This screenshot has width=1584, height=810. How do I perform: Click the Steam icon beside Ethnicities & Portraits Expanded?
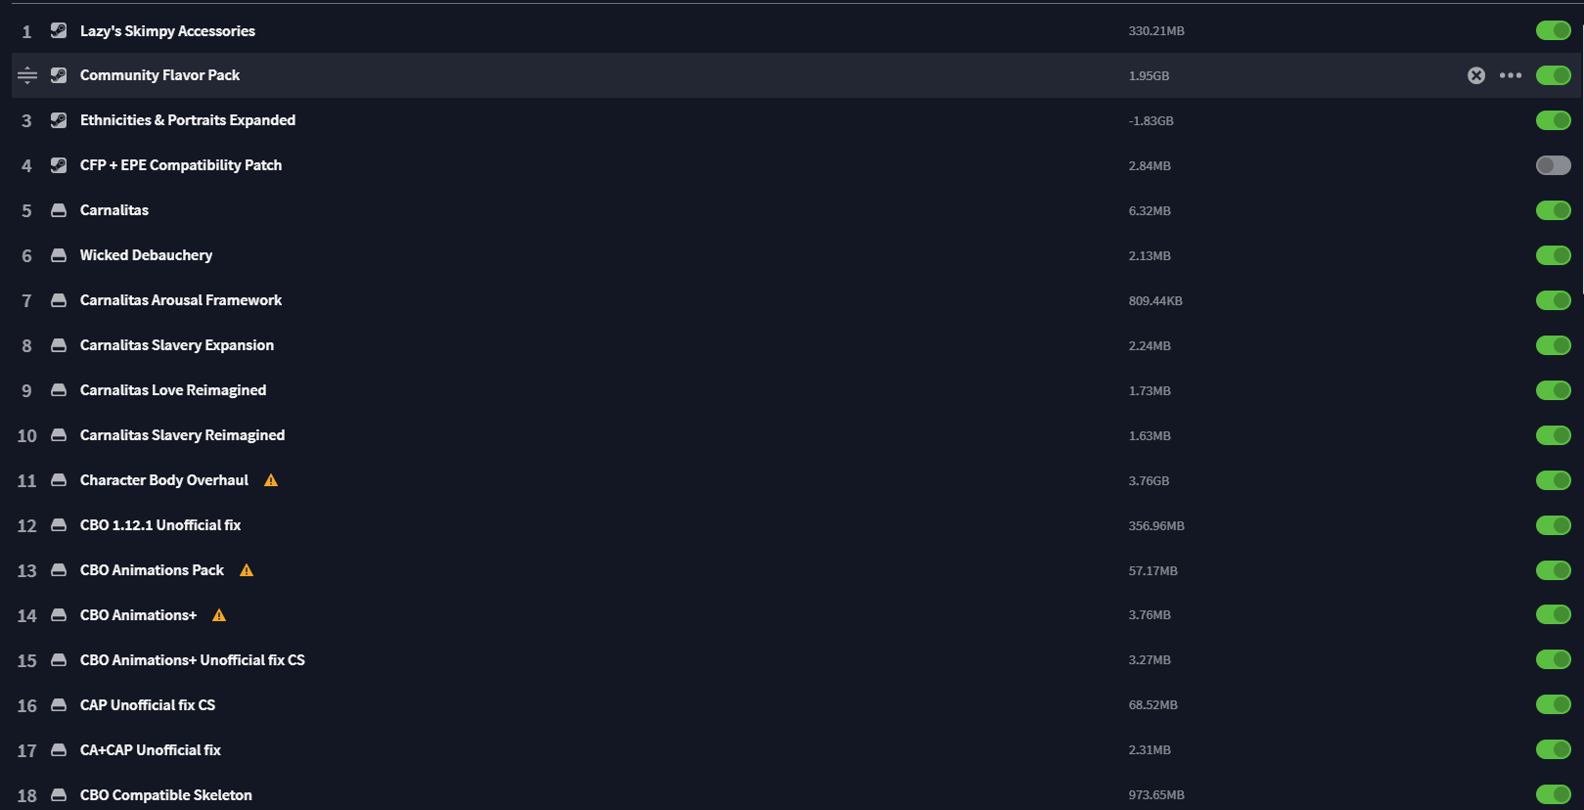(x=59, y=120)
